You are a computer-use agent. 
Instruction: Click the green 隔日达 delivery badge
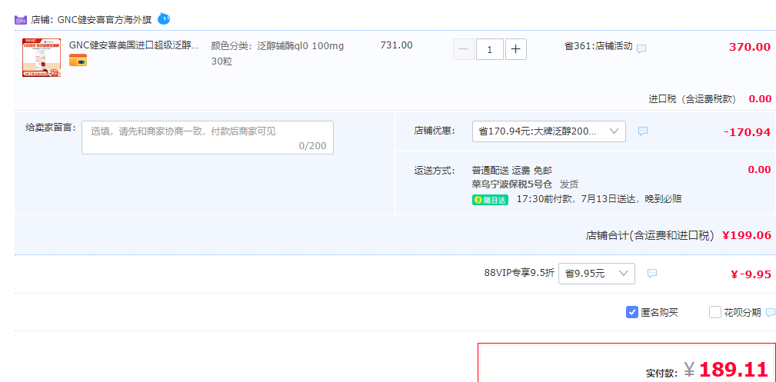tap(490, 200)
